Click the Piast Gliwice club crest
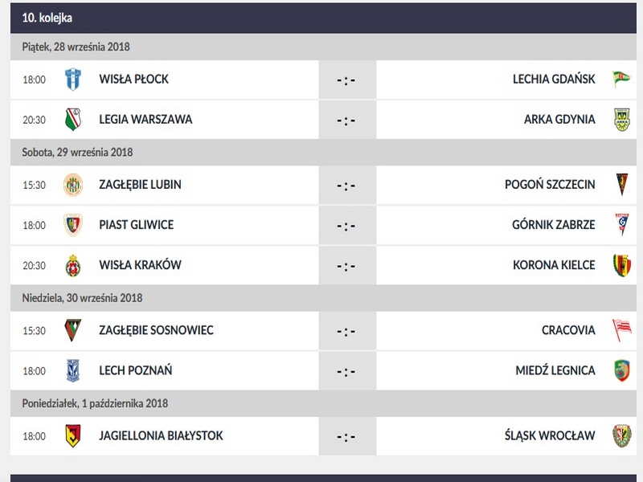Viewport: 643px width, 482px height. 73,225
